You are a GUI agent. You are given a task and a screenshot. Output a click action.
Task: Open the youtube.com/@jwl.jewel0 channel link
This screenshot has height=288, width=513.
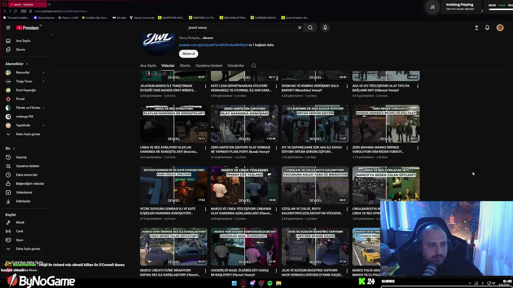213,45
